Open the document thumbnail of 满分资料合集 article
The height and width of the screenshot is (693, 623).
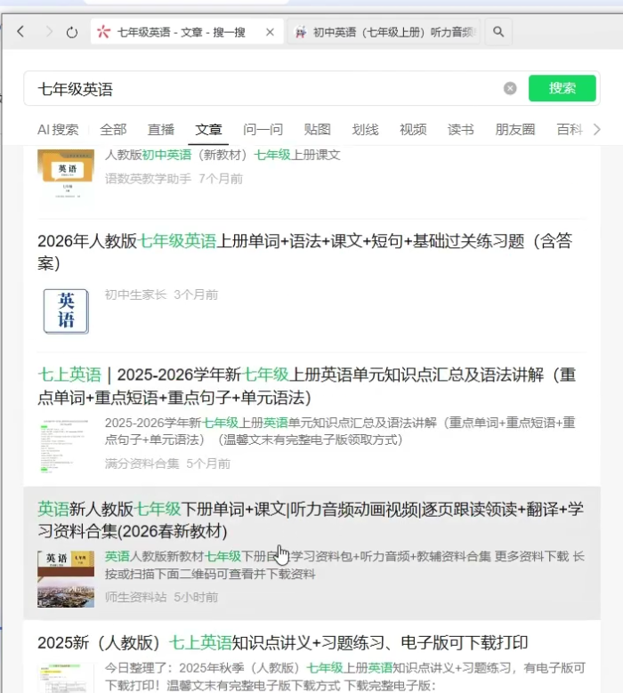pos(66,446)
